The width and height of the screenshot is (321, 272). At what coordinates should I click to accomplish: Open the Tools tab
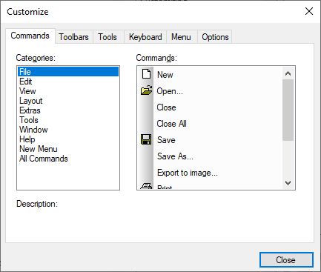pyautogui.click(x=107, y=37)
